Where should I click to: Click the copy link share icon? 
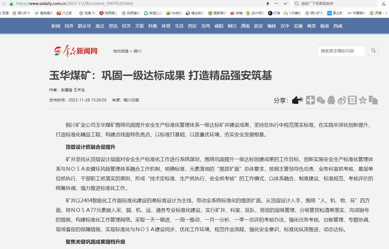pos(373,100)
